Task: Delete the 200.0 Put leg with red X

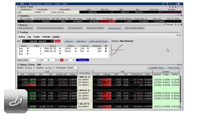Action: (106, 51)
